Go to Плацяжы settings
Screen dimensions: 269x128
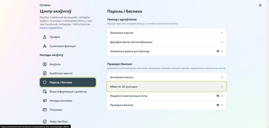[68, 110]
